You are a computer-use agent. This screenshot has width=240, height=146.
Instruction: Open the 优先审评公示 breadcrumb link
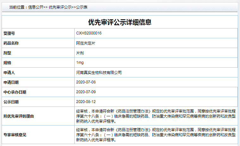60,7
